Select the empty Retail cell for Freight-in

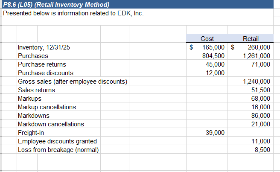(x=251, y=133)
